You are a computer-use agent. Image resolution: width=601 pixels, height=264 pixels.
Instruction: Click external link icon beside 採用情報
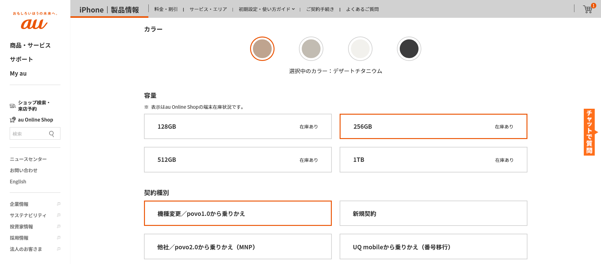59,238
